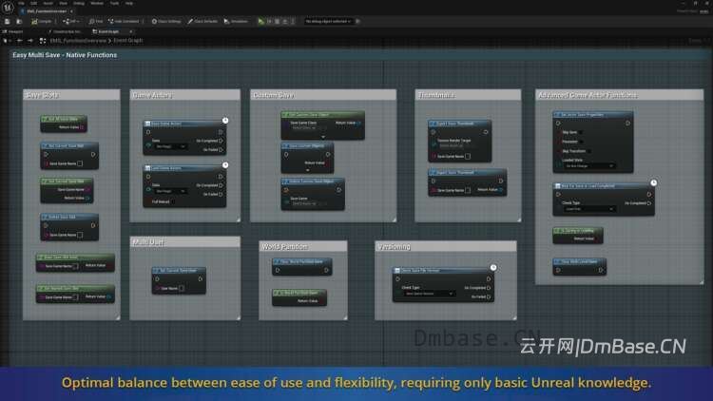Open Data dropdown on Load Game Actors node
The width and height of the screenshot is (713, 401).
169,191
